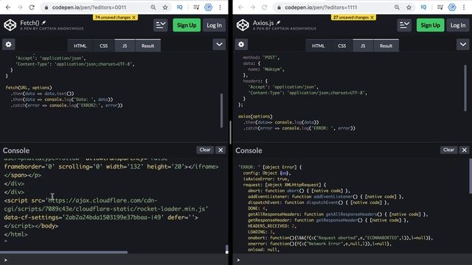Image resolution: width=472 pixels, height=265 pixels.
Task: Click Log In in Axios.js pen
Action: point(458,25)
